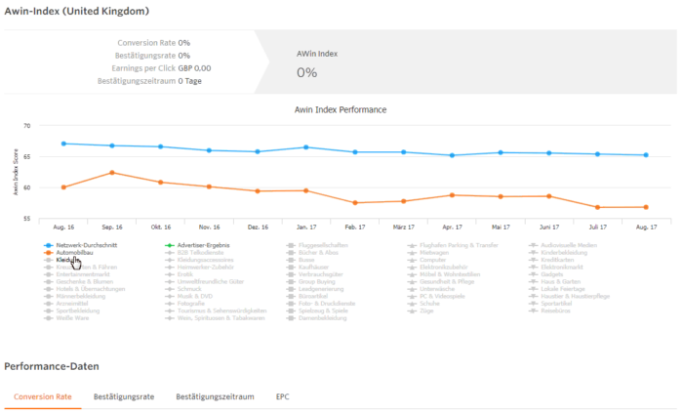Viewport: 683px width, 414px height.
Task: Enable the Elektronikzubehör series
Action: pos(438,268)
